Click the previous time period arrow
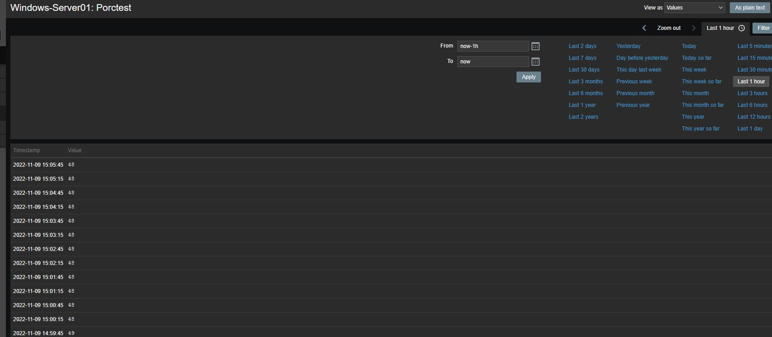772x337 pixels. point(644,28)
